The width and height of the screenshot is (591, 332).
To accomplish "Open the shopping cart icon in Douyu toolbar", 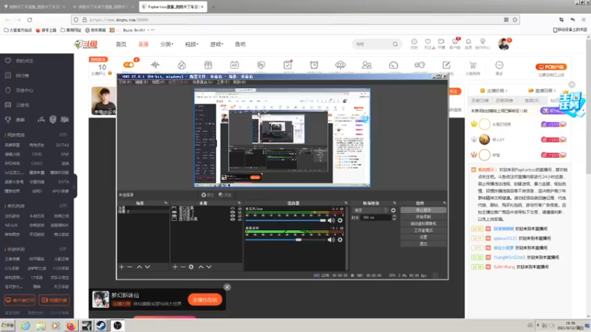I will (x=473, y=65).
